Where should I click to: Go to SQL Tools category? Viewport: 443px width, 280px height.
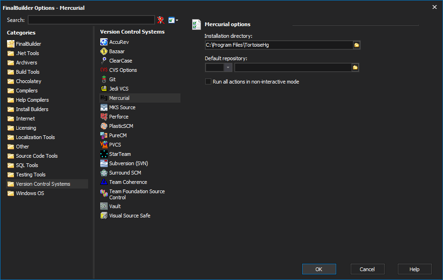tap(27, 165)
